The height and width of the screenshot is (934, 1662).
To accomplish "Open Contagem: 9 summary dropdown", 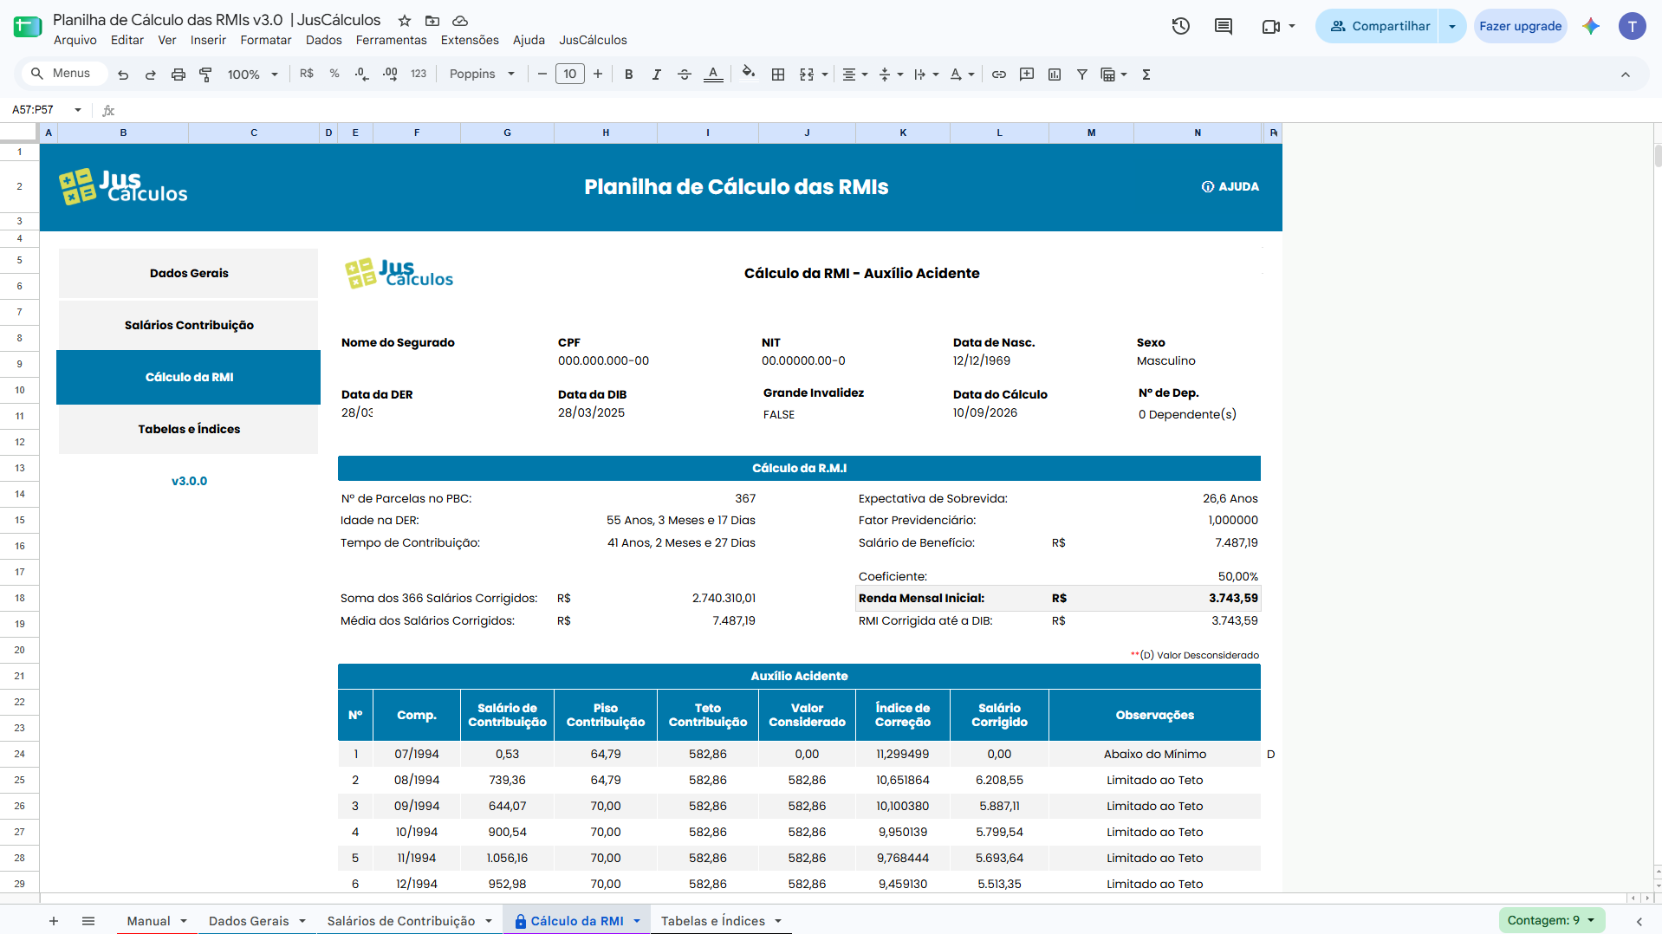I will pos(1551,920).
